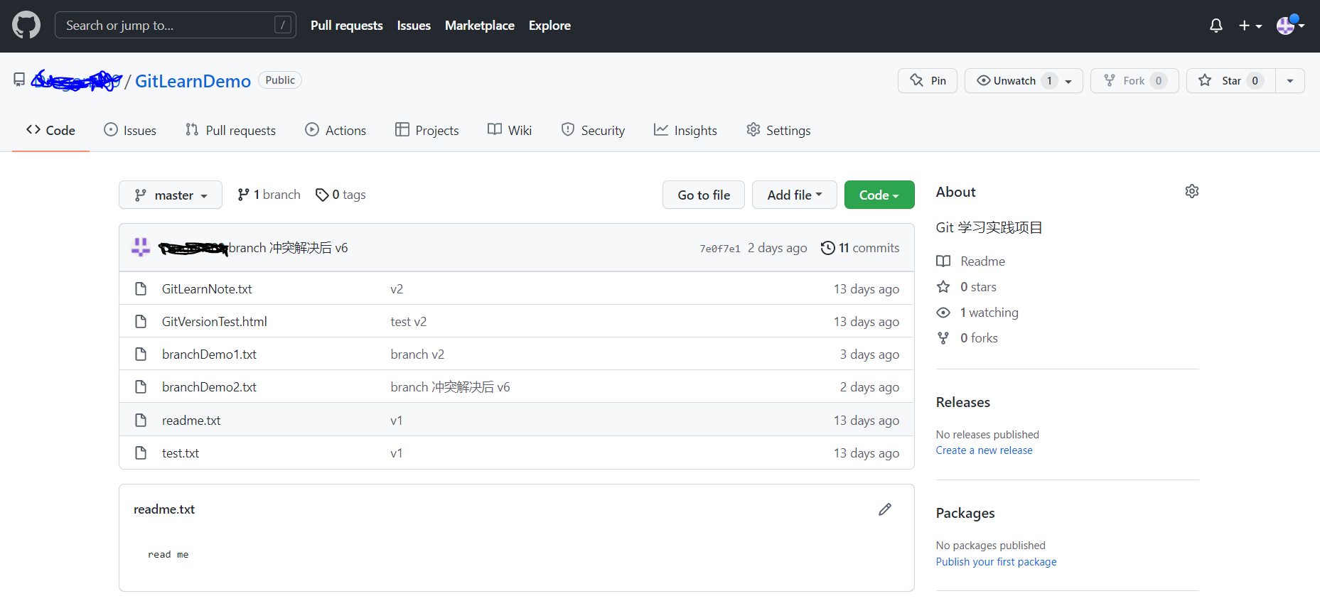
Task: Open the "test v2" commit message
Action: pos(409,322)
